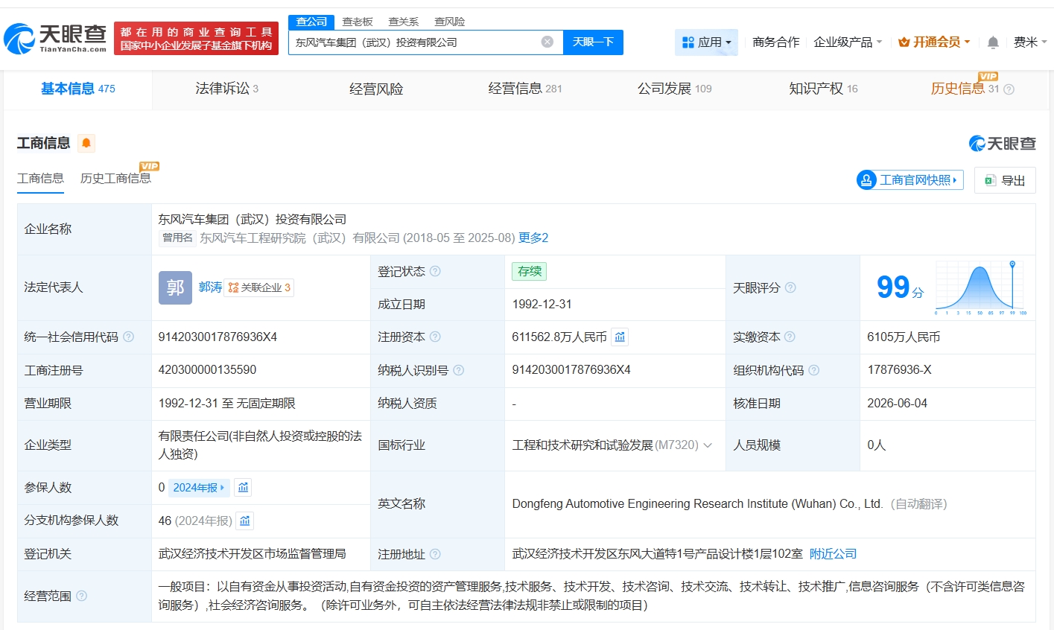Open the 费米 user account dropdown

pos(1030,42)
